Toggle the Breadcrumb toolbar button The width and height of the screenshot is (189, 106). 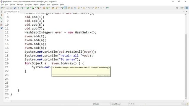[x=62, y=8]
